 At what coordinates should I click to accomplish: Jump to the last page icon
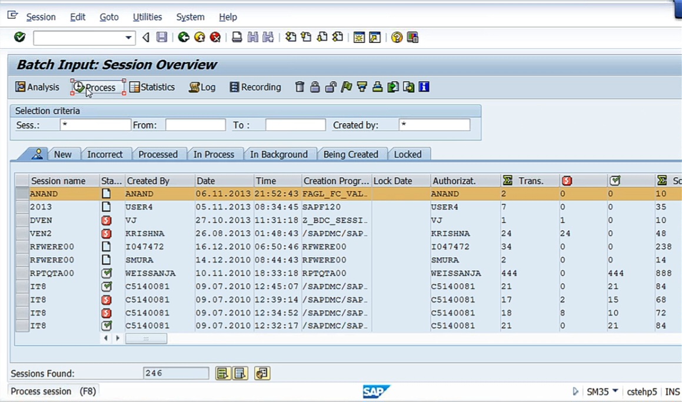tap(338, 38)
